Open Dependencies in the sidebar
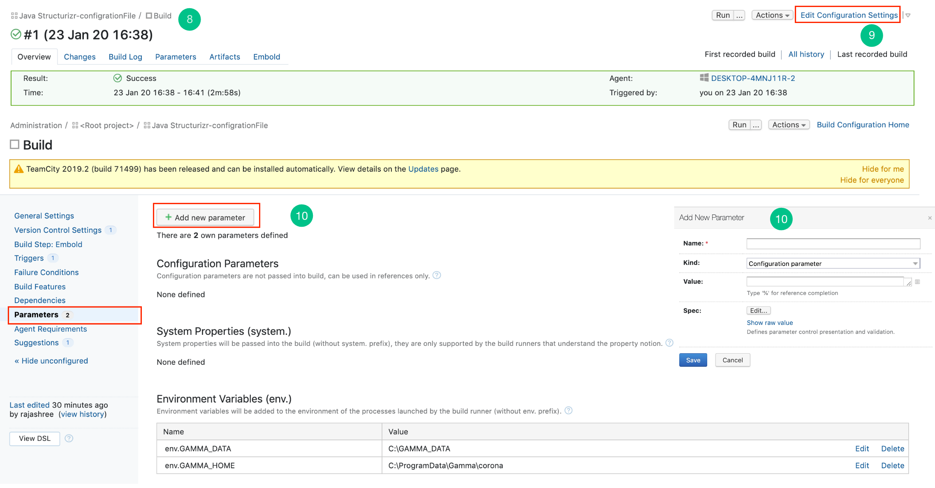Screen dimensions: 935x488 [x=40, y=300]
